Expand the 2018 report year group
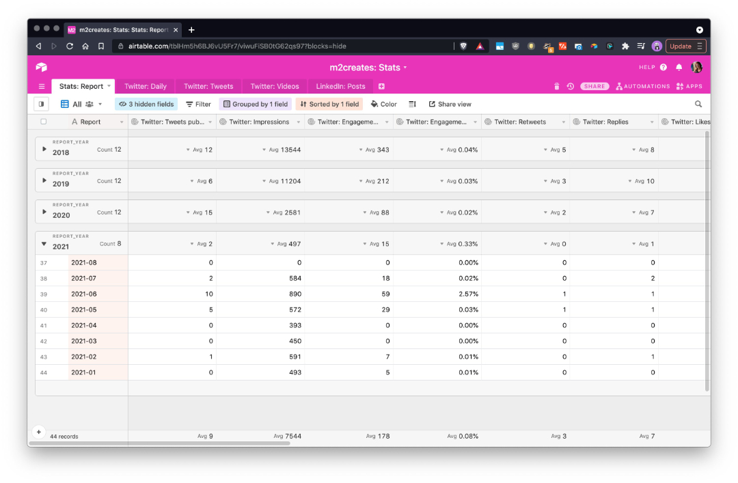 pyautogui.click(x=44, y=149)
